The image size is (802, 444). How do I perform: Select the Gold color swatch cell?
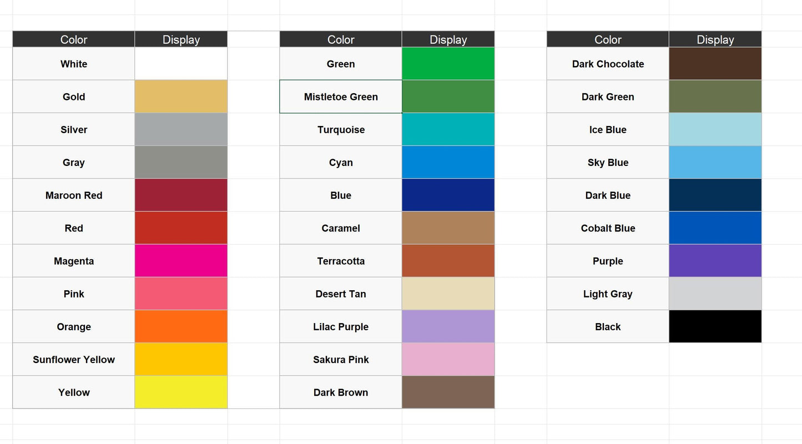[x=181, y=97]
